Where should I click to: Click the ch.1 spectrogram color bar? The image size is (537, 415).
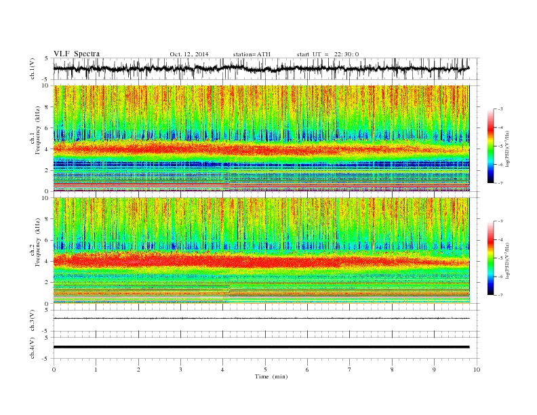490,146
